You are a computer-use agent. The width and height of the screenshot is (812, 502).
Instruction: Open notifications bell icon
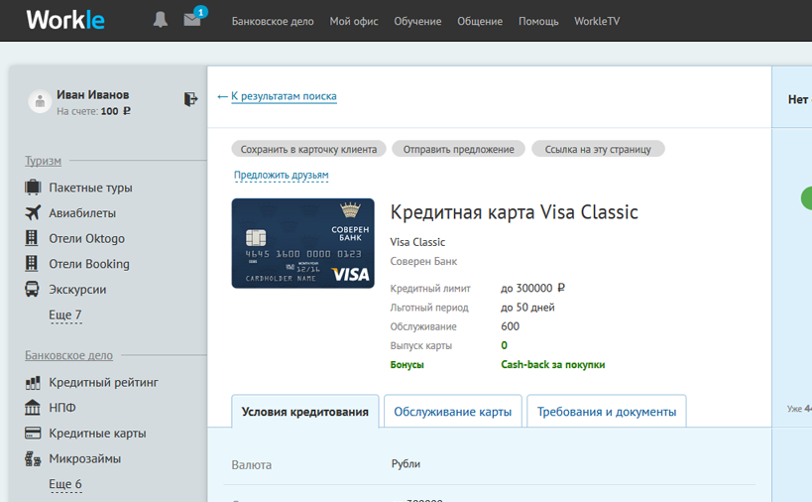pos(160,20)
